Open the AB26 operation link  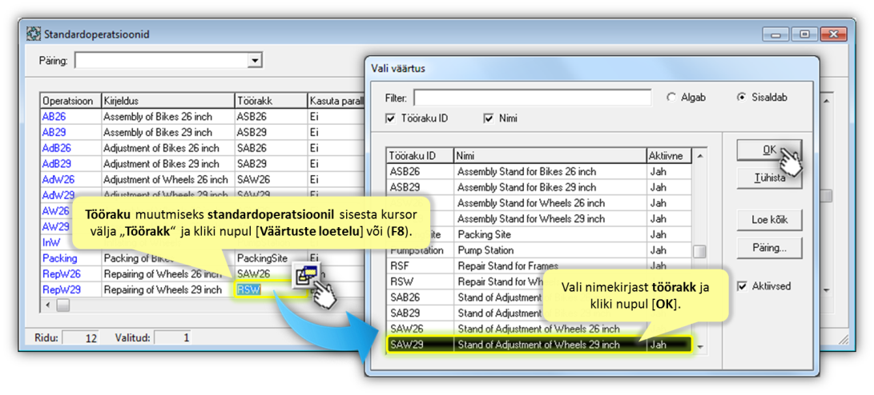point(54,117)
